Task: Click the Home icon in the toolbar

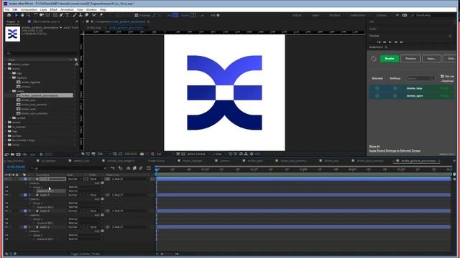Action: tap(9, 15)
